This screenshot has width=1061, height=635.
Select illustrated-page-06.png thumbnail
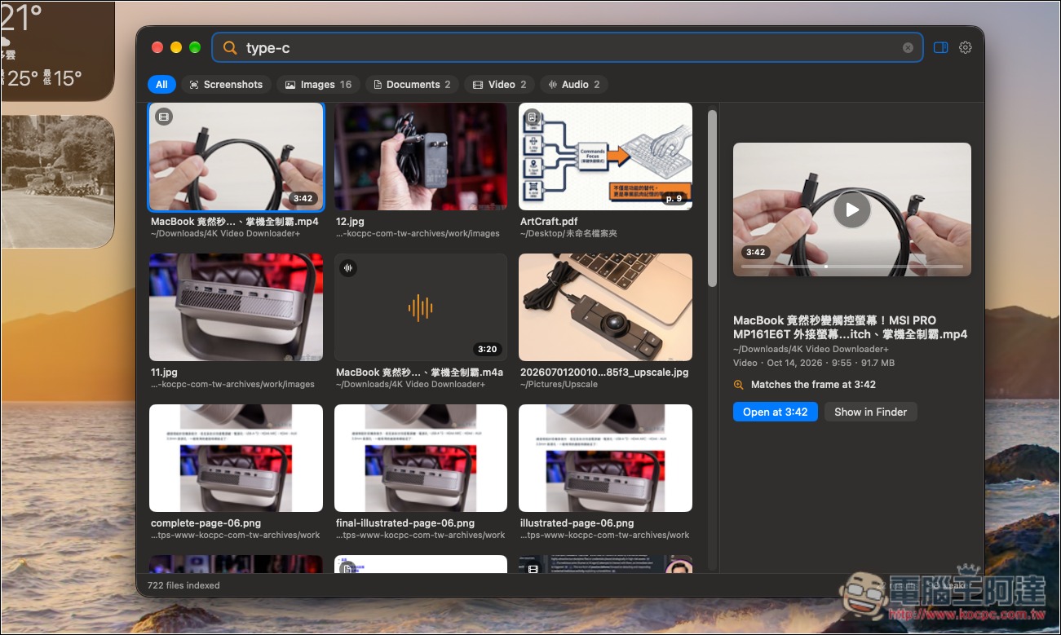tap(605, 458)
